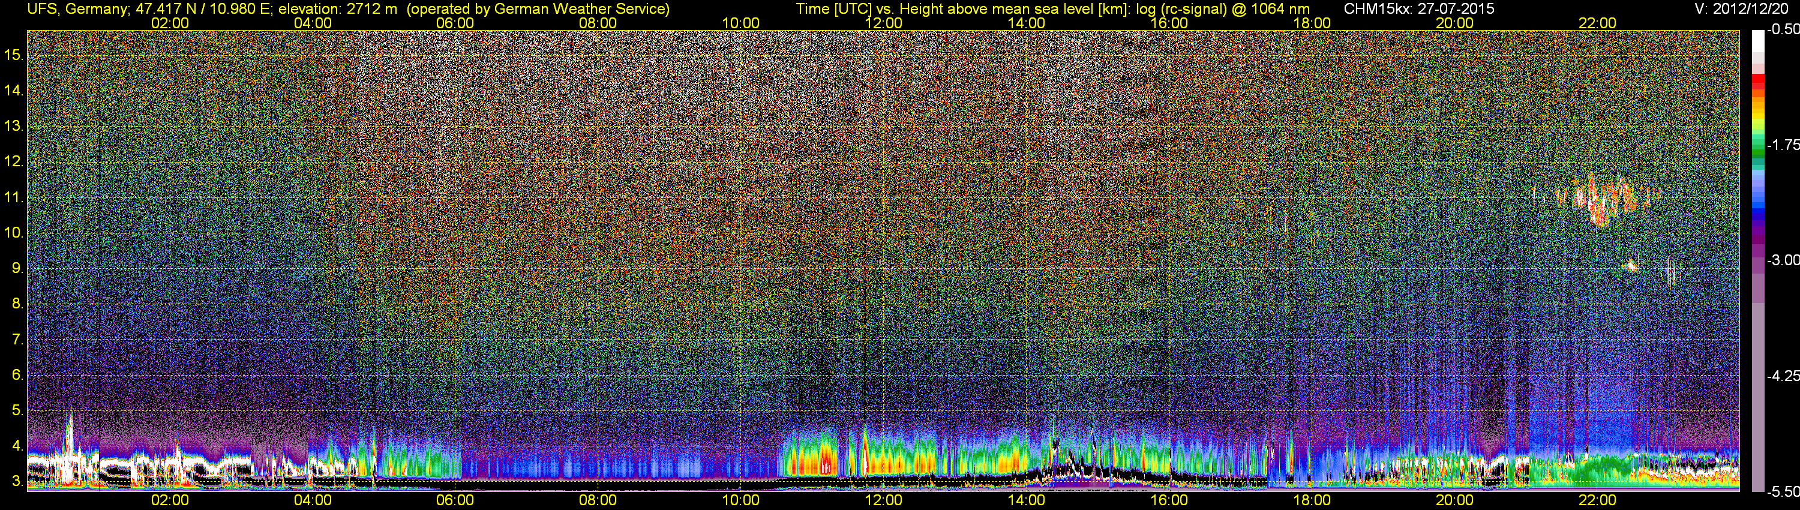The image size is (1800, 510).
Task: Click the bottom-axis time label "16:00"
Action: 1169,500
